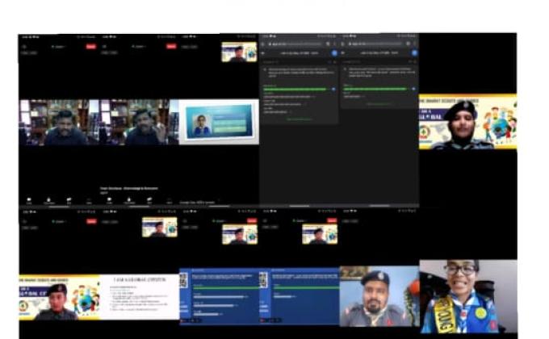Tap the speaker icon in the top-left Zoom call
Screen dimensions: 549x339
[x=24, y=47]
